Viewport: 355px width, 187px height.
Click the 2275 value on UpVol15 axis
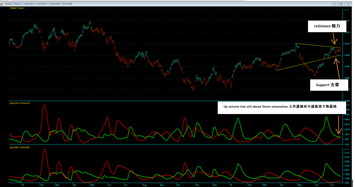[347, 130]
